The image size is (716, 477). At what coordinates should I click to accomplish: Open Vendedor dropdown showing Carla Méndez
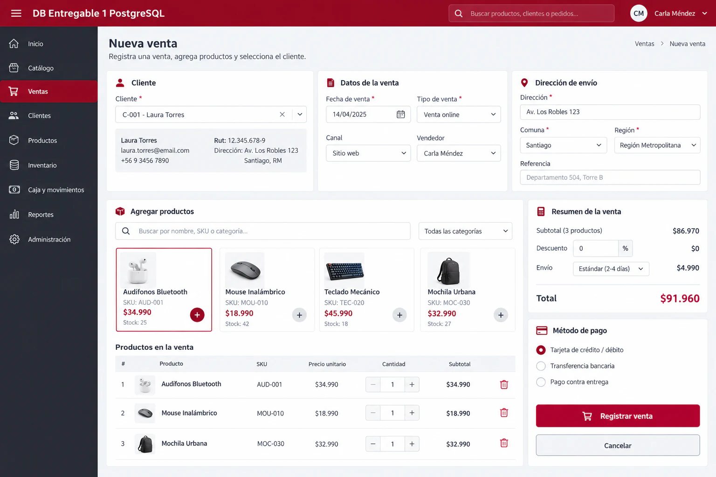point(459,153)
